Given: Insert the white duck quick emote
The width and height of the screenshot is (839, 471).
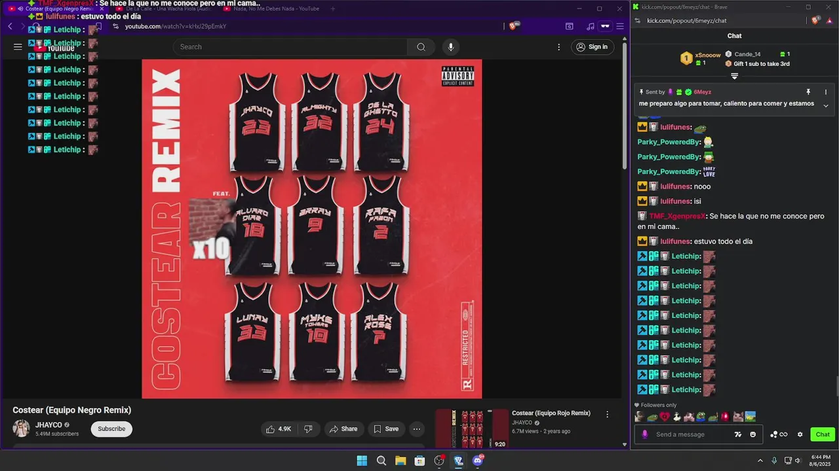Looking at the screenshot, I should pyautogui.click(x=676, y=417).
